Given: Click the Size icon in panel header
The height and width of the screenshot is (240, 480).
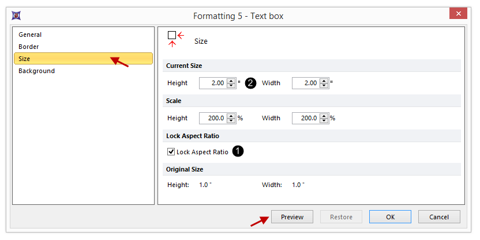Looking at the screenshot, I should 172,36.
